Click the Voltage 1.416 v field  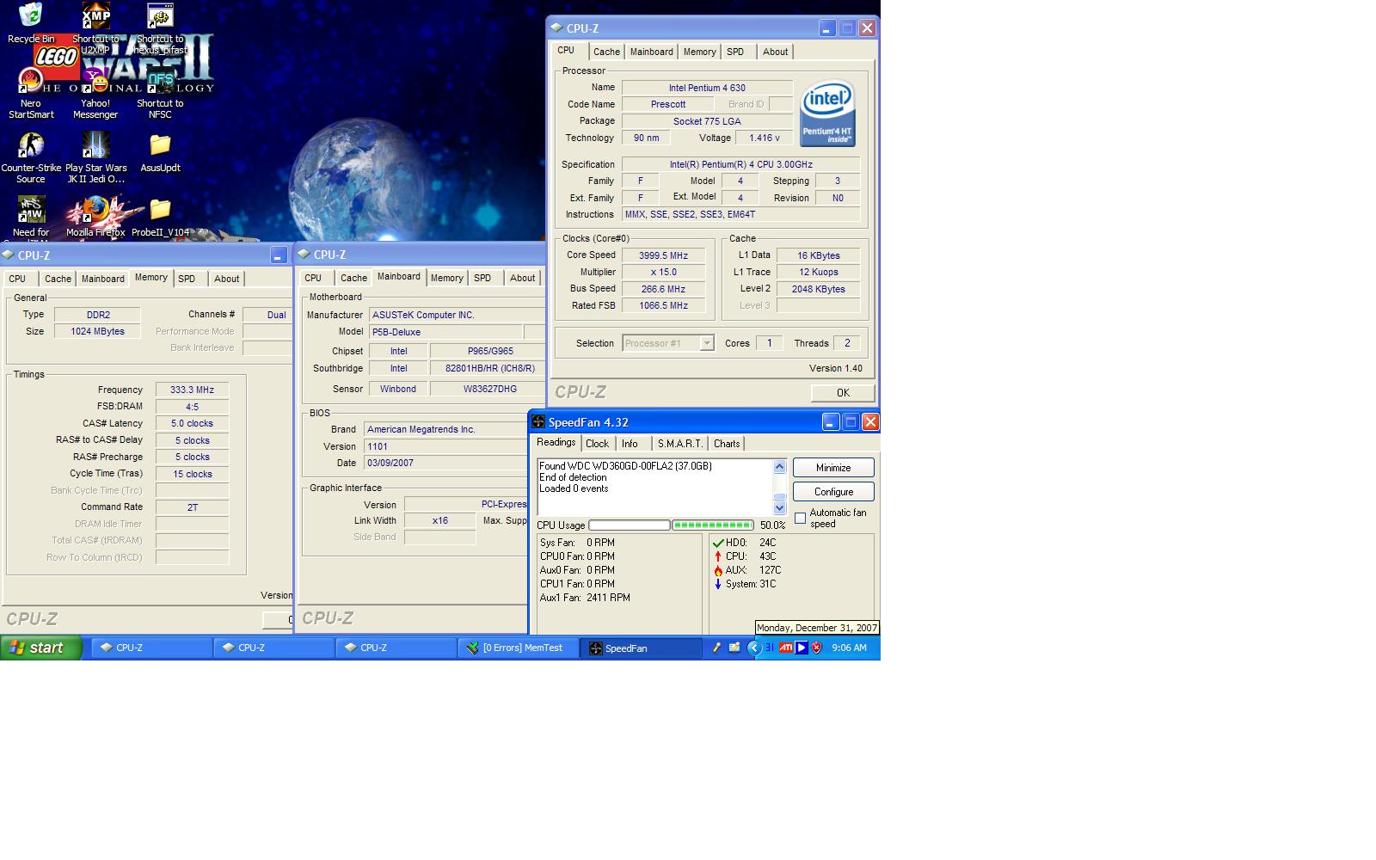[x=764, y=138]
